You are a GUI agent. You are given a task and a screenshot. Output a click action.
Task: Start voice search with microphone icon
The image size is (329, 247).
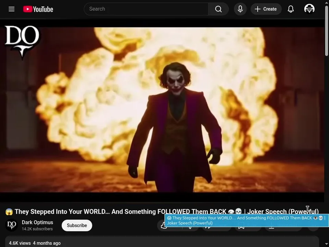240,9
